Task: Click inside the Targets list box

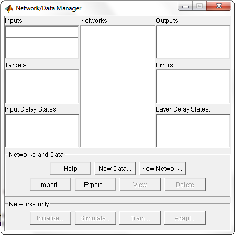Action: (x=42, y=86)
